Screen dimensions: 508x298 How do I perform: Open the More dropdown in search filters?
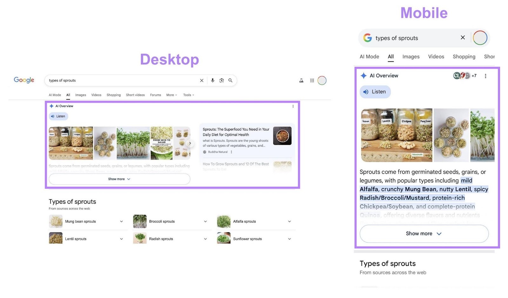[171, 95]
